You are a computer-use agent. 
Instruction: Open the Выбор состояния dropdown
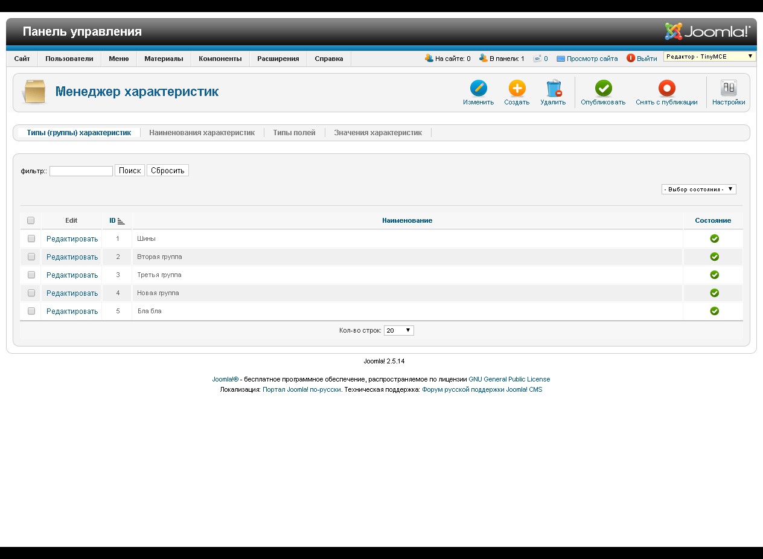coord(699,189)
